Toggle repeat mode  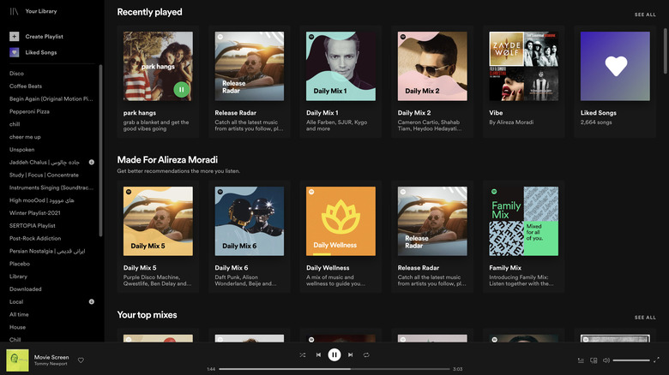366,354
